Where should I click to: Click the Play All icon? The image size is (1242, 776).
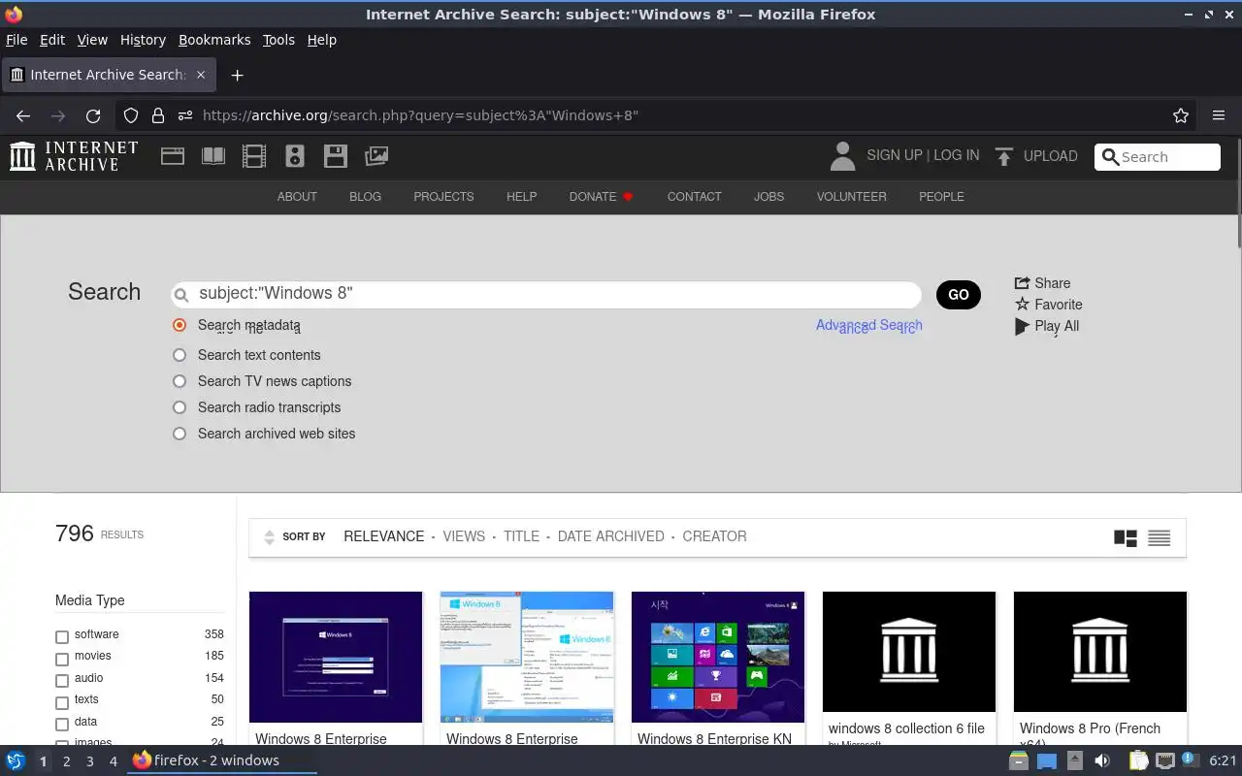(x=1022, y=326)
